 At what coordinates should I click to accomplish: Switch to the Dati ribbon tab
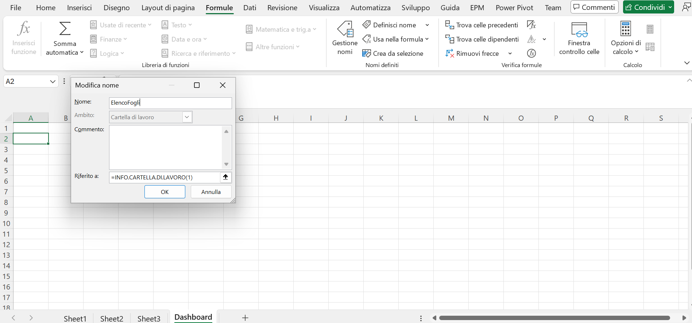point(250,8)
